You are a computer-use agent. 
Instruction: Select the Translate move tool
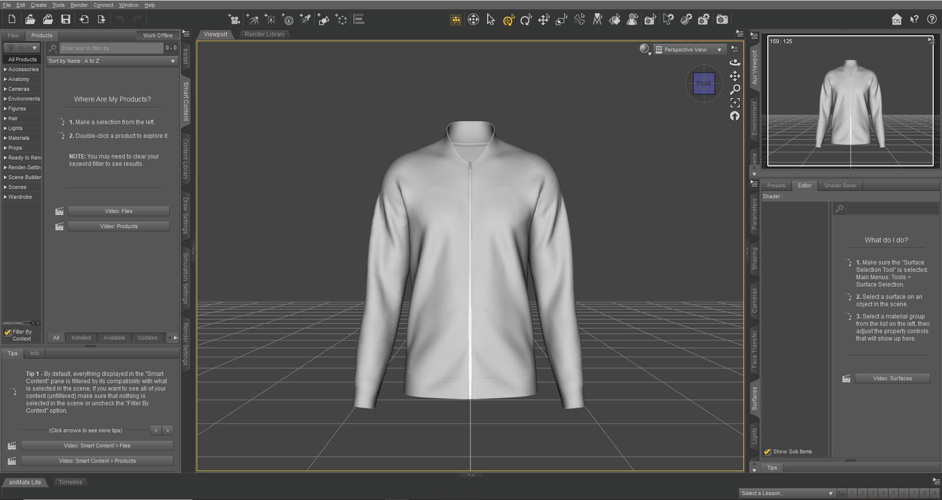[x=544, y=20]
